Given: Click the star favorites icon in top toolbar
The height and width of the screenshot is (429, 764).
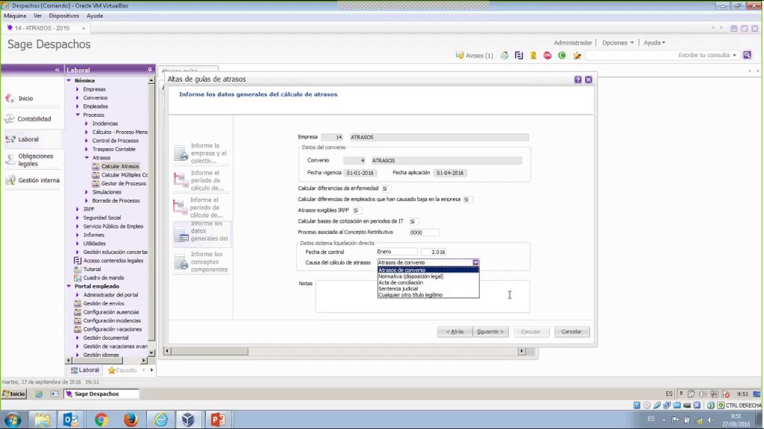Looking at the screenshot, I should click(x=577, y=55).
